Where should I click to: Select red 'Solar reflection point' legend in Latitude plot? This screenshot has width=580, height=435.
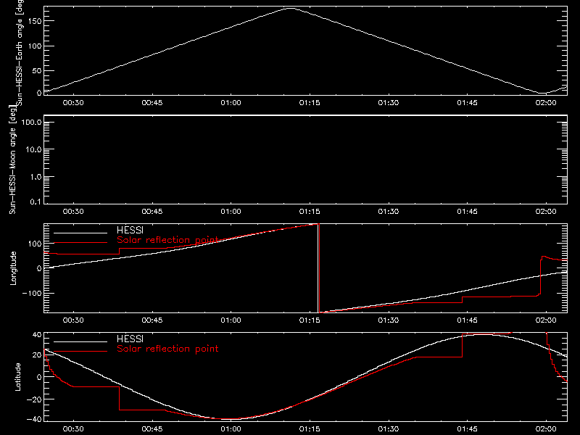click(x=167, y=349)
